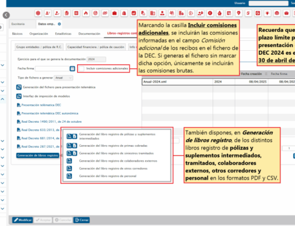Collapse the expanded section in the left sidebar
Viewport: 295px width, 226px height.
click(x=2, y=99)
